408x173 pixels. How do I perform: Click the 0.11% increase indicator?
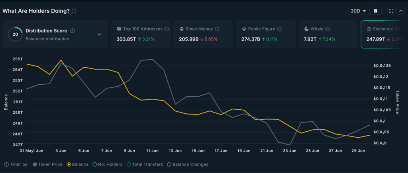click(x=270, y=39)
